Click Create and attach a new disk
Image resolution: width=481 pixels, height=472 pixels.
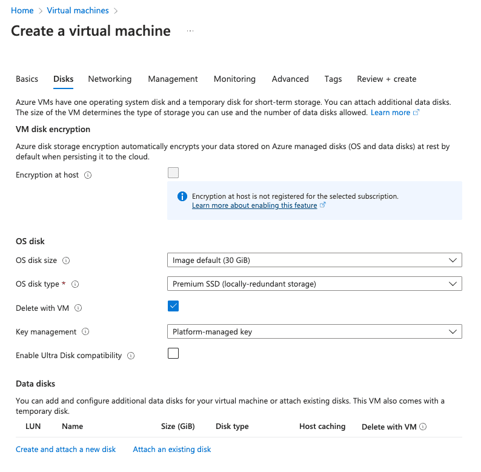[x=65, y=450]
